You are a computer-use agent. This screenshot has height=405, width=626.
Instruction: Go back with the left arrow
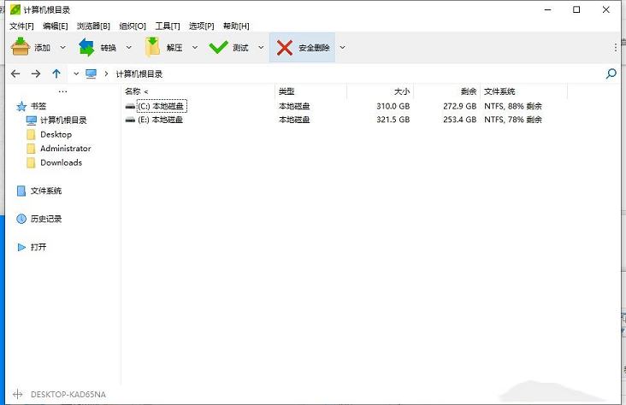click(x=15, y=74)
